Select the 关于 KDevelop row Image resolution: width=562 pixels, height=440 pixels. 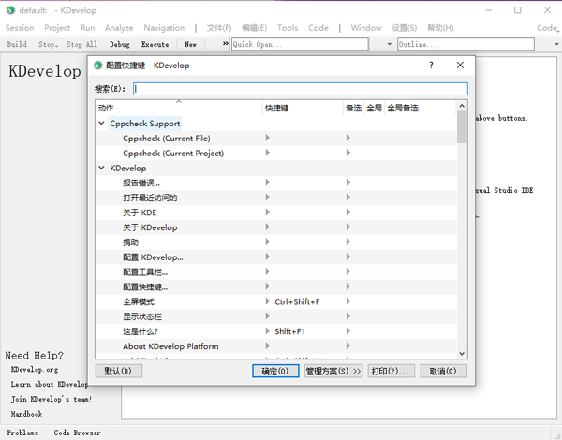276,227
